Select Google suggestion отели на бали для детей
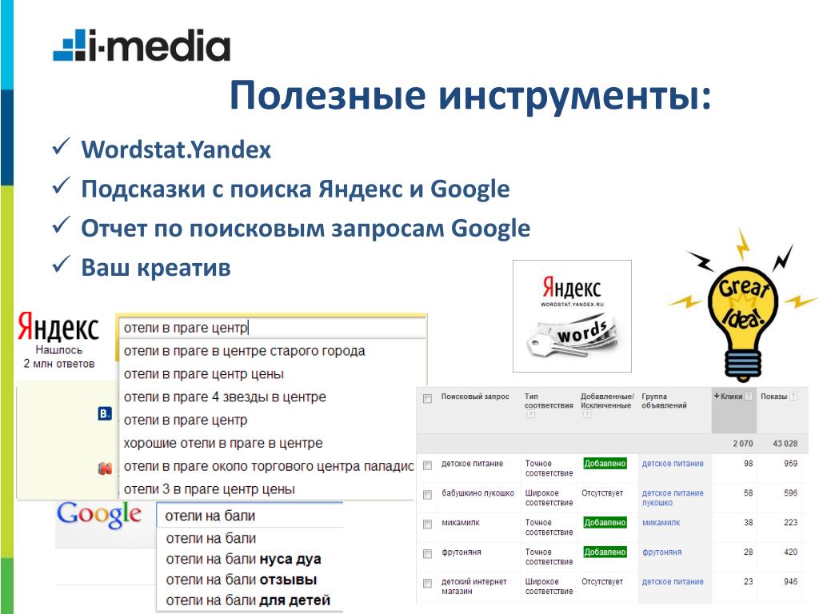This screenshot has width=819, height=614. 248,600
